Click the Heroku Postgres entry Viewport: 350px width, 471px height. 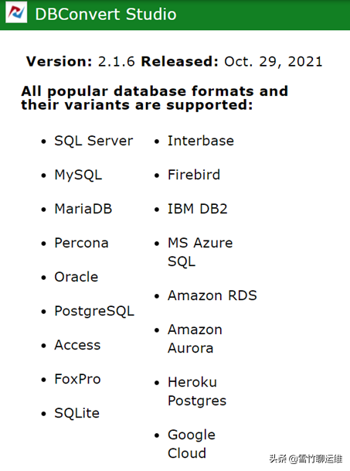(197, 391)
